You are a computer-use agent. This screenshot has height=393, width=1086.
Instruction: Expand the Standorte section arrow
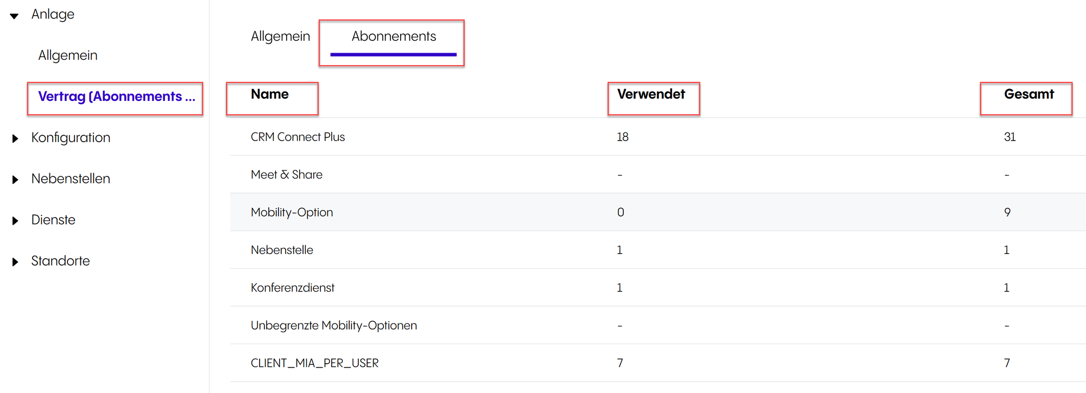coord(15,262)
